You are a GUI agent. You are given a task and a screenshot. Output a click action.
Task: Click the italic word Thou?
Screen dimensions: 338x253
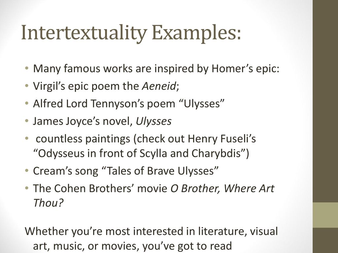[x=48, y=203]
